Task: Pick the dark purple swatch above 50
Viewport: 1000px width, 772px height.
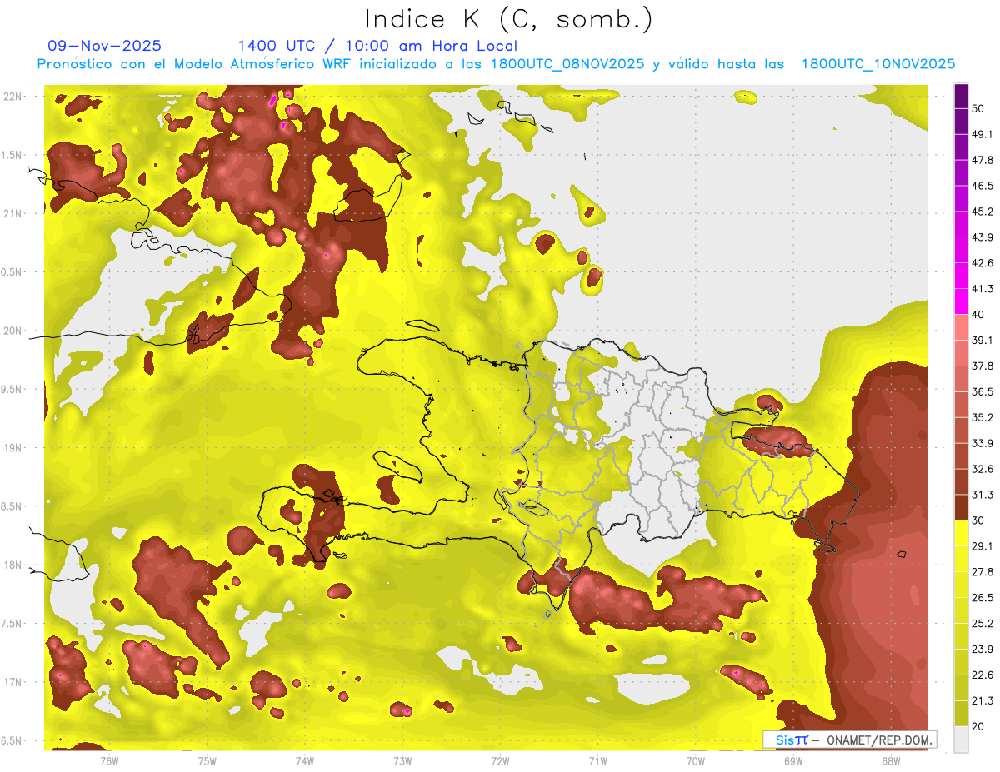Action: [x=961, y=96]
